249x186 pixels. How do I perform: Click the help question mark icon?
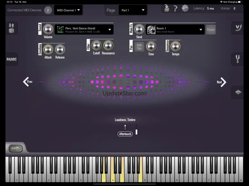pyautogui.click(x=175, y=9)
